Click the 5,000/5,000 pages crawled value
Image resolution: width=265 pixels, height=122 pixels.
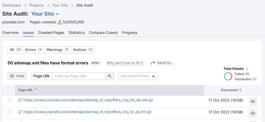click(74, 22)
